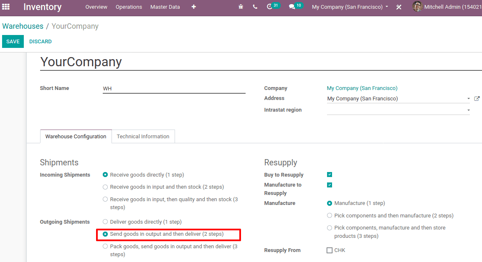Click the Resupply section heading
The width and height of the screenshot is (482, 262).
pyautogui.click(x=281, y=162)
